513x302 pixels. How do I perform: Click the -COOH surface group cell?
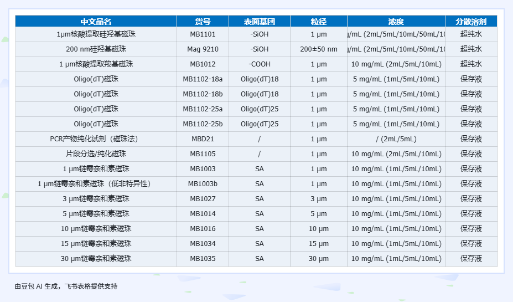(x=260, y=64)
